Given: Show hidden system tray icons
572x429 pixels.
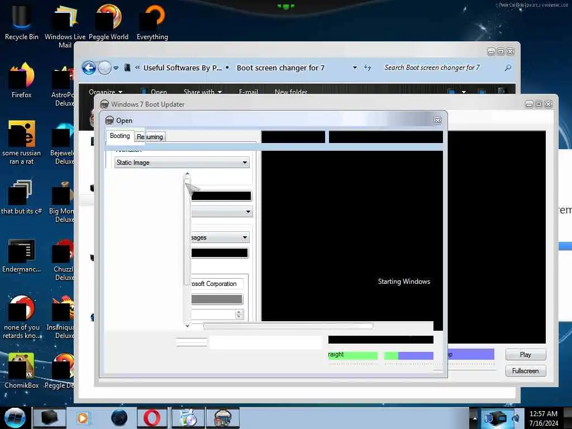Looking at the screenshot, I should click(475, 418).
